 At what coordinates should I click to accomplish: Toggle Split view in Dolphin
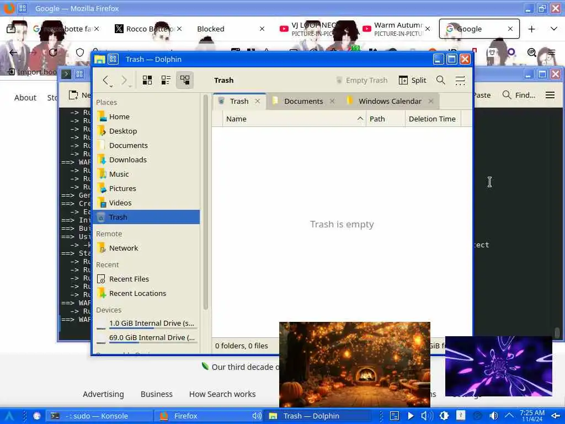click(x=413, y=80)
